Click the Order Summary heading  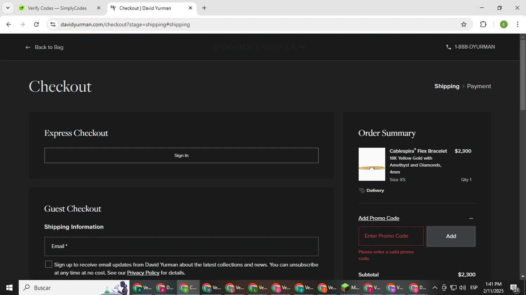(387, 133)
